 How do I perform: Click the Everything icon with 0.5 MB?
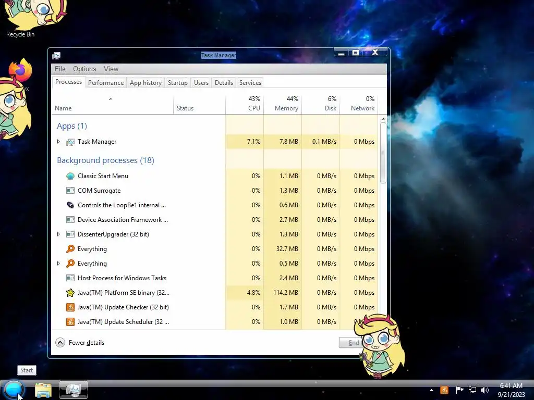tap(70, 264)
